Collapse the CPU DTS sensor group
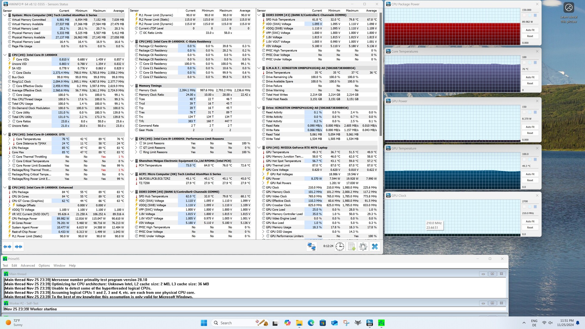The image size is (585, 329). (x=5, y=134)
